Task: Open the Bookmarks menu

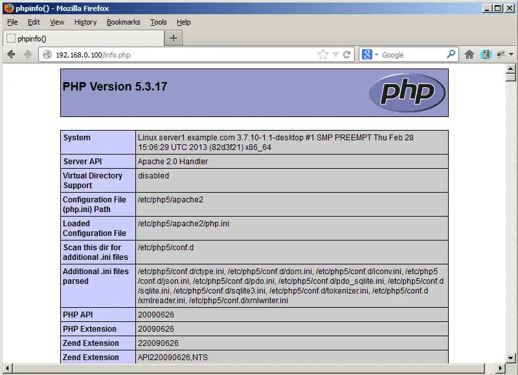Action: [x=123, y=22]
